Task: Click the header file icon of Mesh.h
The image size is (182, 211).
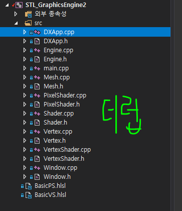Action: click(37, 86)
